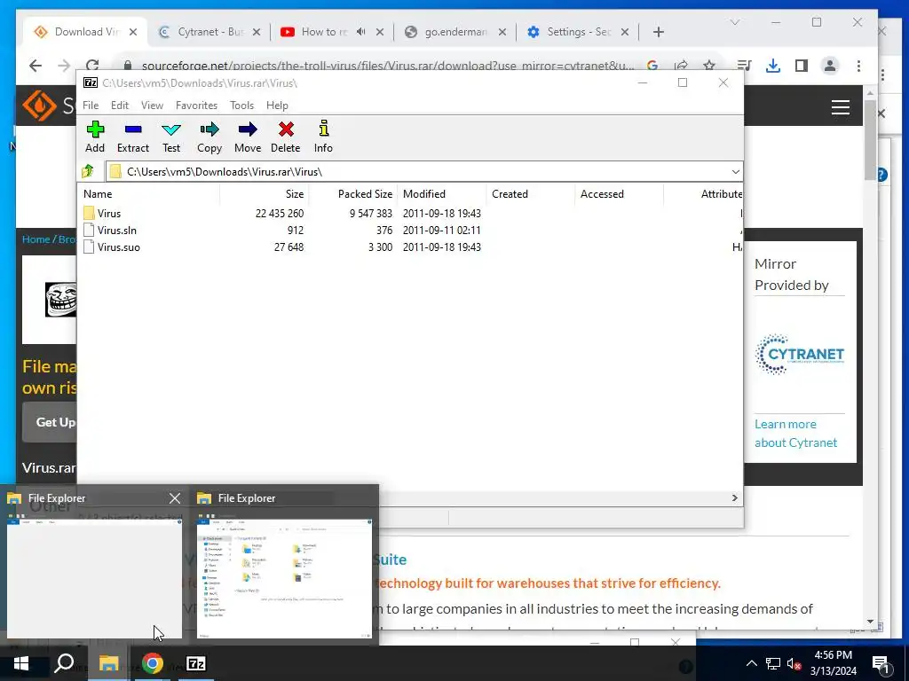Screen dimensions: 909x681
Task: Click Learn more about Cytranet link
Action: pyautogui.click(x=795, y=433)
